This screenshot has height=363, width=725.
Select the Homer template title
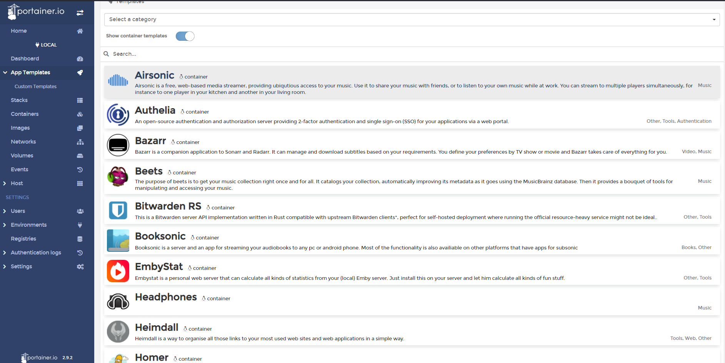point(152,358)
